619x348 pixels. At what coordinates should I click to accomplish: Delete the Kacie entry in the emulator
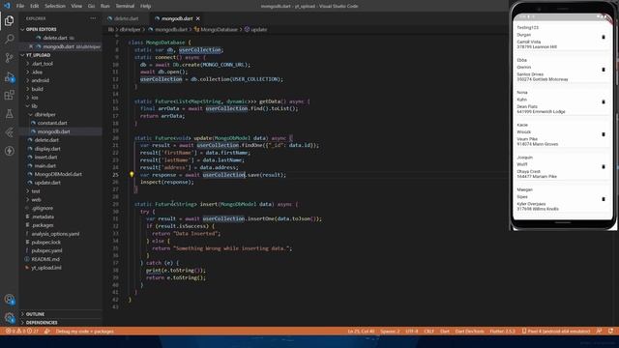(x=604, y=134)
